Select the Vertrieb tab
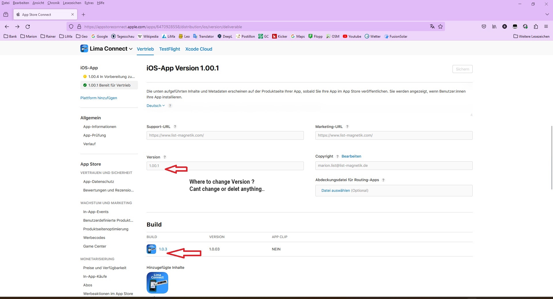Viewport: 553px width, 299px height. (145, 49)
